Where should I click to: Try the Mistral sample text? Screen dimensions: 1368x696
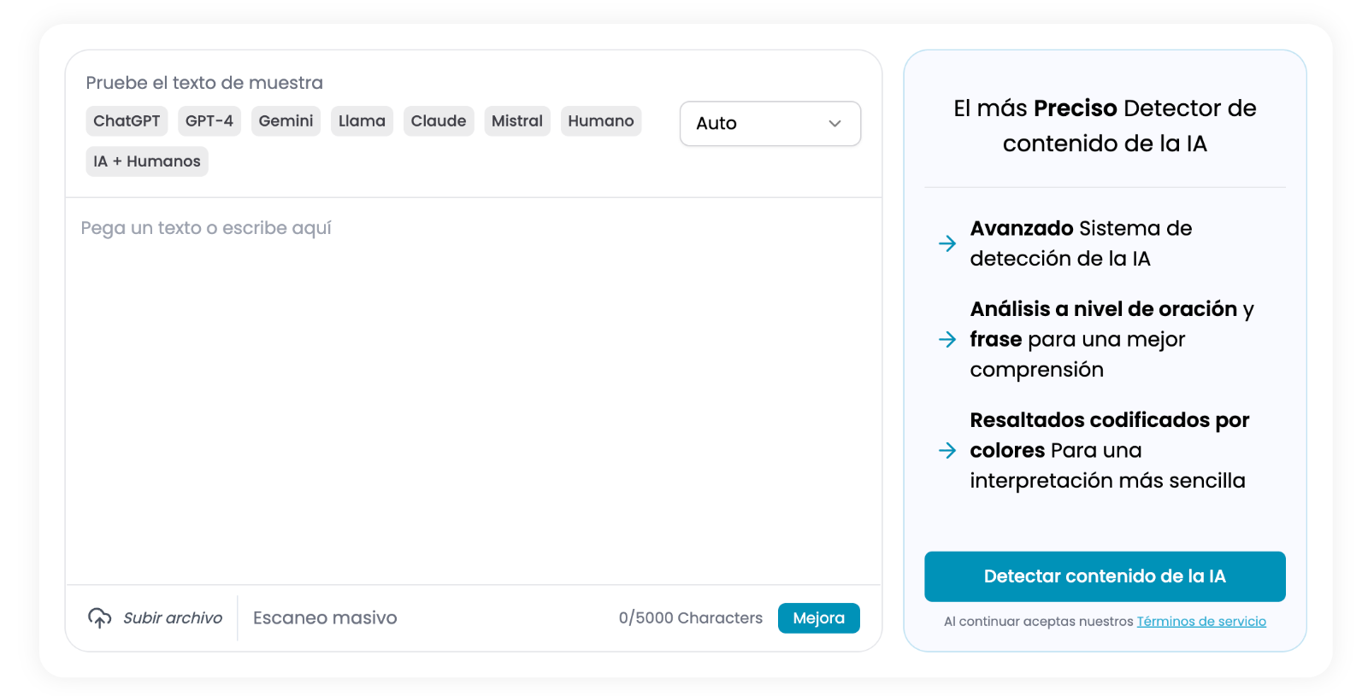click(517, 121)
